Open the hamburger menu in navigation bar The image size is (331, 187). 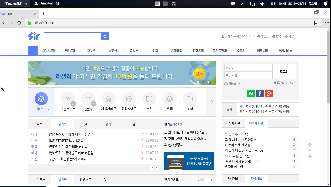click(x=33, y=51)
